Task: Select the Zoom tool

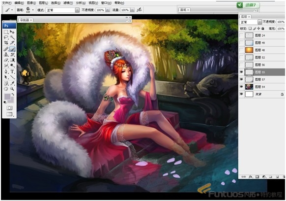Action: 12,89
